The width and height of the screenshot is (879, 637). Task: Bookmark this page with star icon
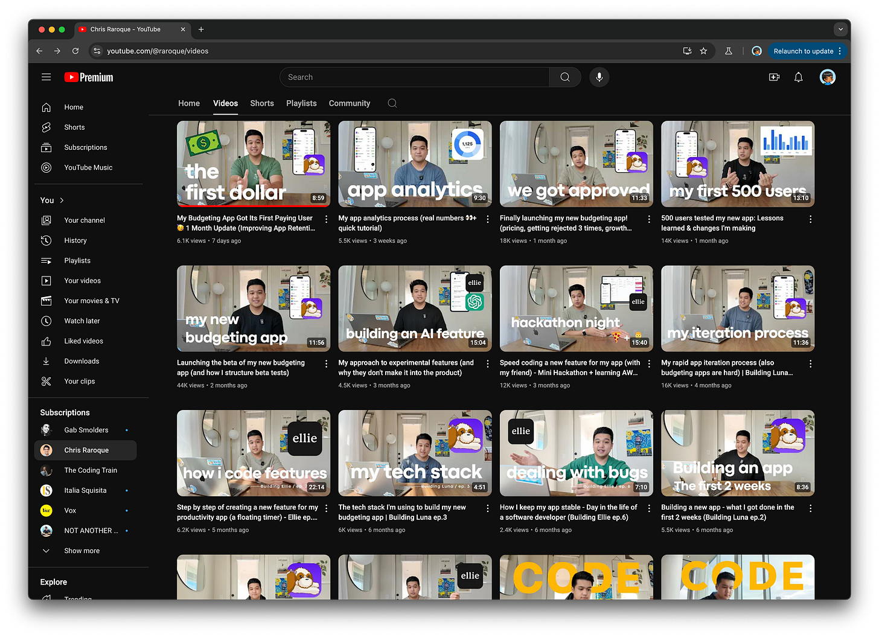point(703,51)
